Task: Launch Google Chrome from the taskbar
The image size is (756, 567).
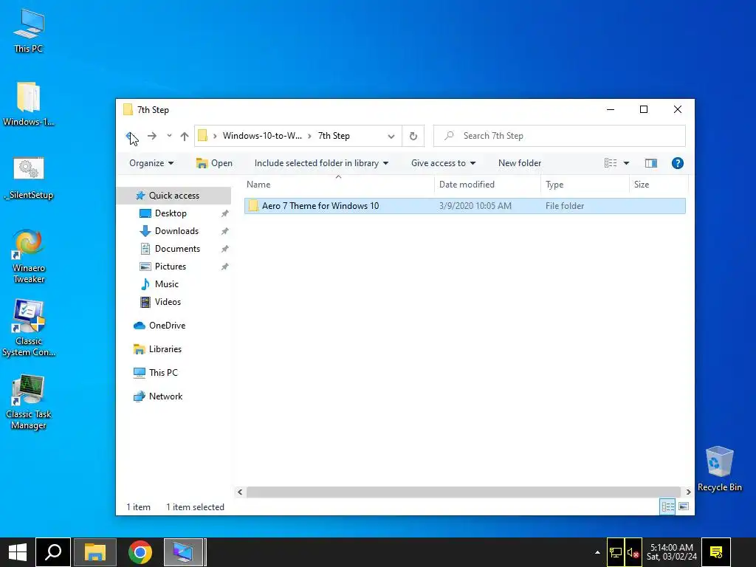Action: click(140, 552)
